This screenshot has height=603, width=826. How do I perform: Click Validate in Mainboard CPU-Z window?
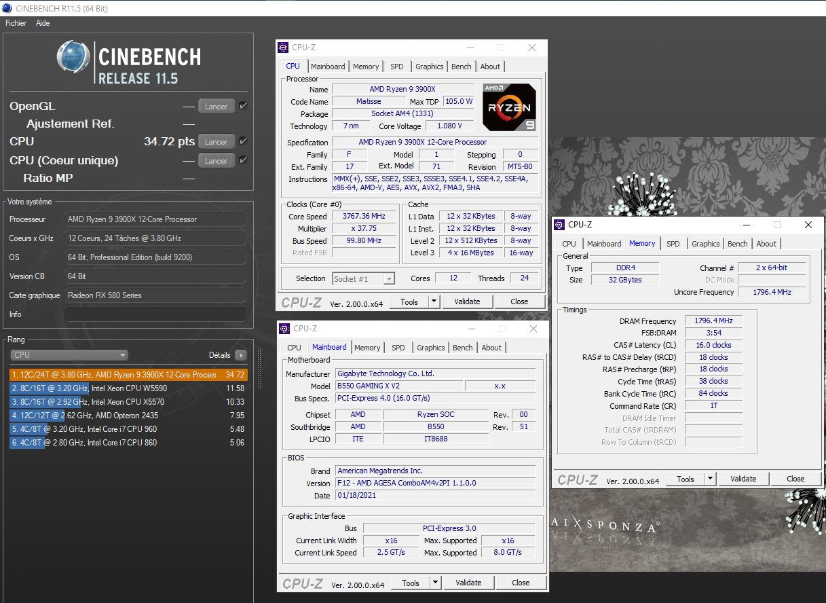click(468, 583)
